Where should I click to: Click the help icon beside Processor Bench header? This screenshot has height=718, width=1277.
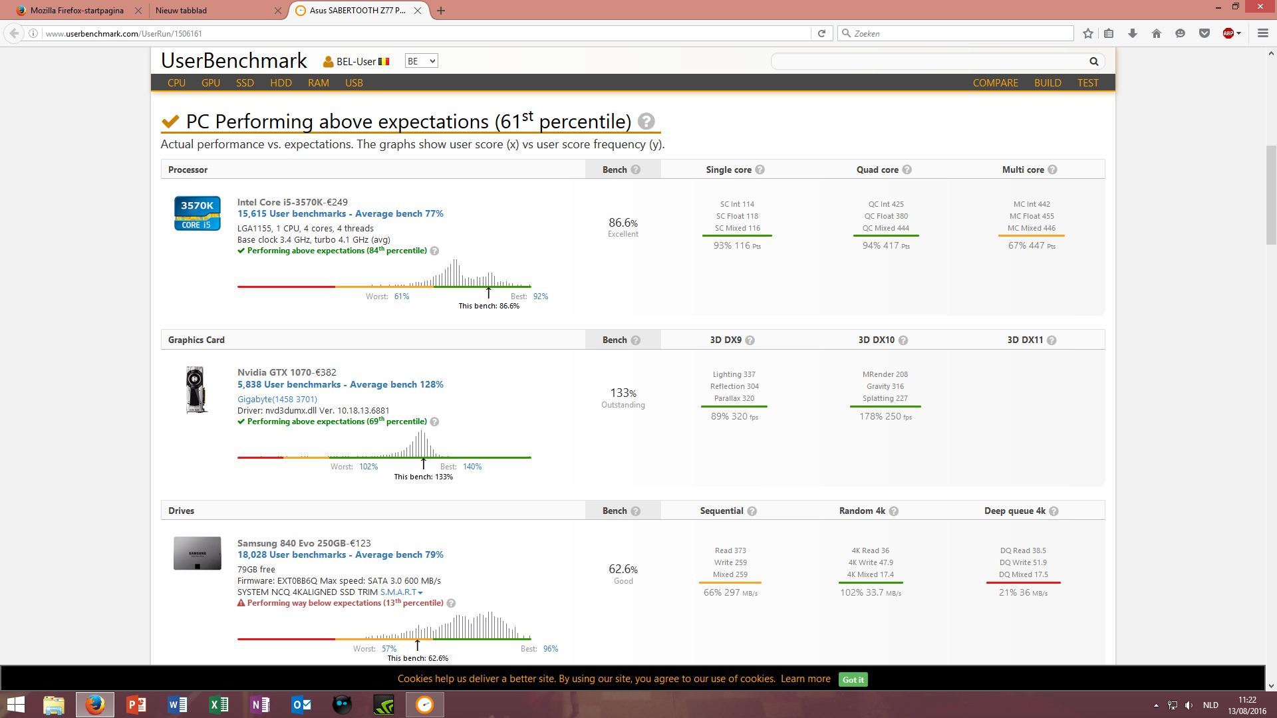click(x=636, y=170)
